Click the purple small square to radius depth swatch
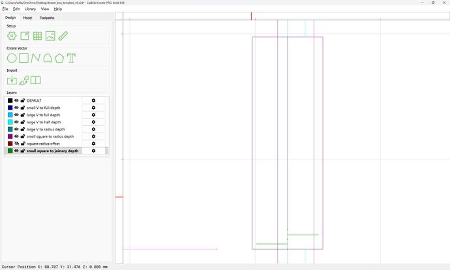450x270 pixels. (x=10, y=136)
